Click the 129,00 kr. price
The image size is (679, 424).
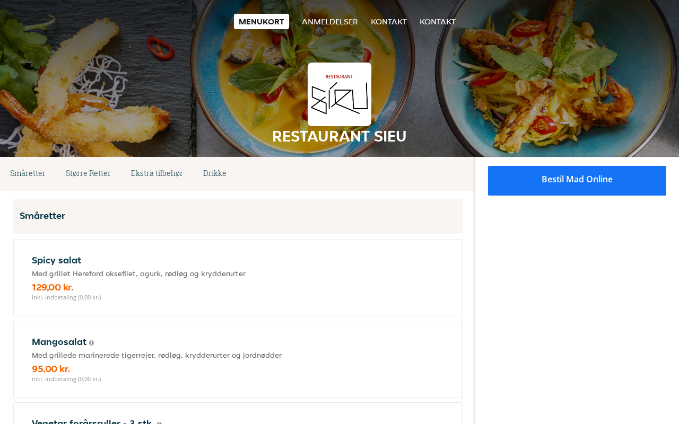pos(53,287)
